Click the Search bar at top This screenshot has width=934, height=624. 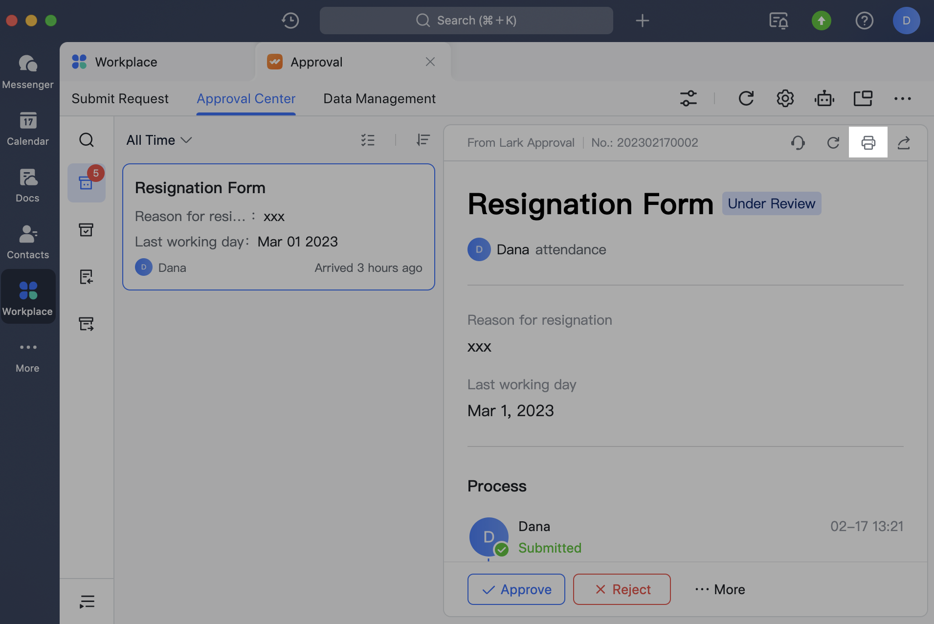pyautogui.click(x=466, y=21)
